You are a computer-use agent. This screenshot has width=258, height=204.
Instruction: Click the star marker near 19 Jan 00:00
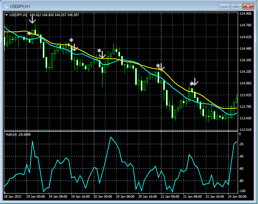coord(29,33)
